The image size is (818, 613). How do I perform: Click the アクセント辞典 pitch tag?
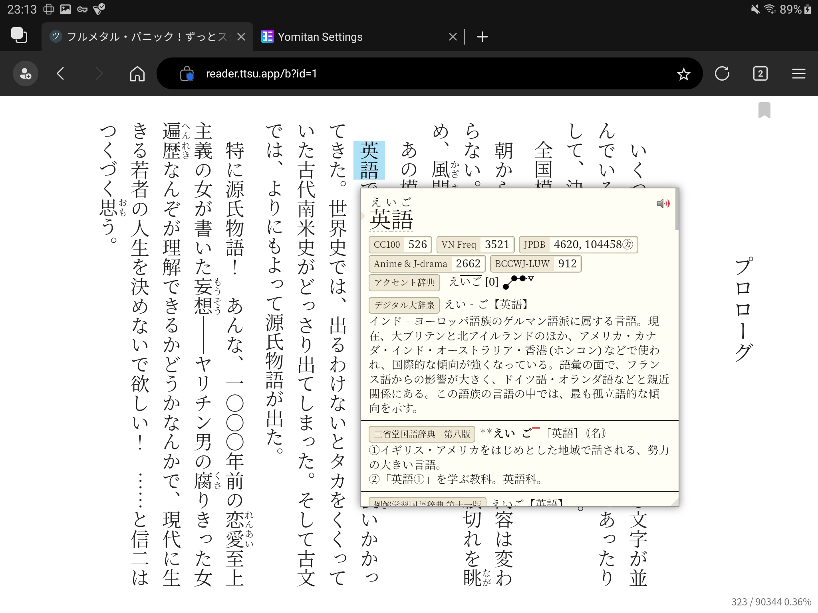tap(404, 283)
